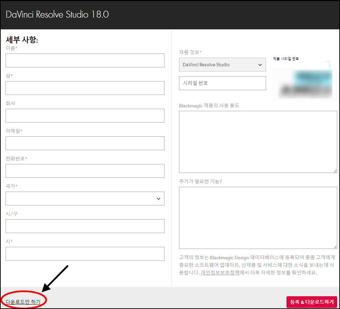Click the 제품 시리얼 번호 label
The width and height of the screenshot is (340, 309).
point(286,59)
